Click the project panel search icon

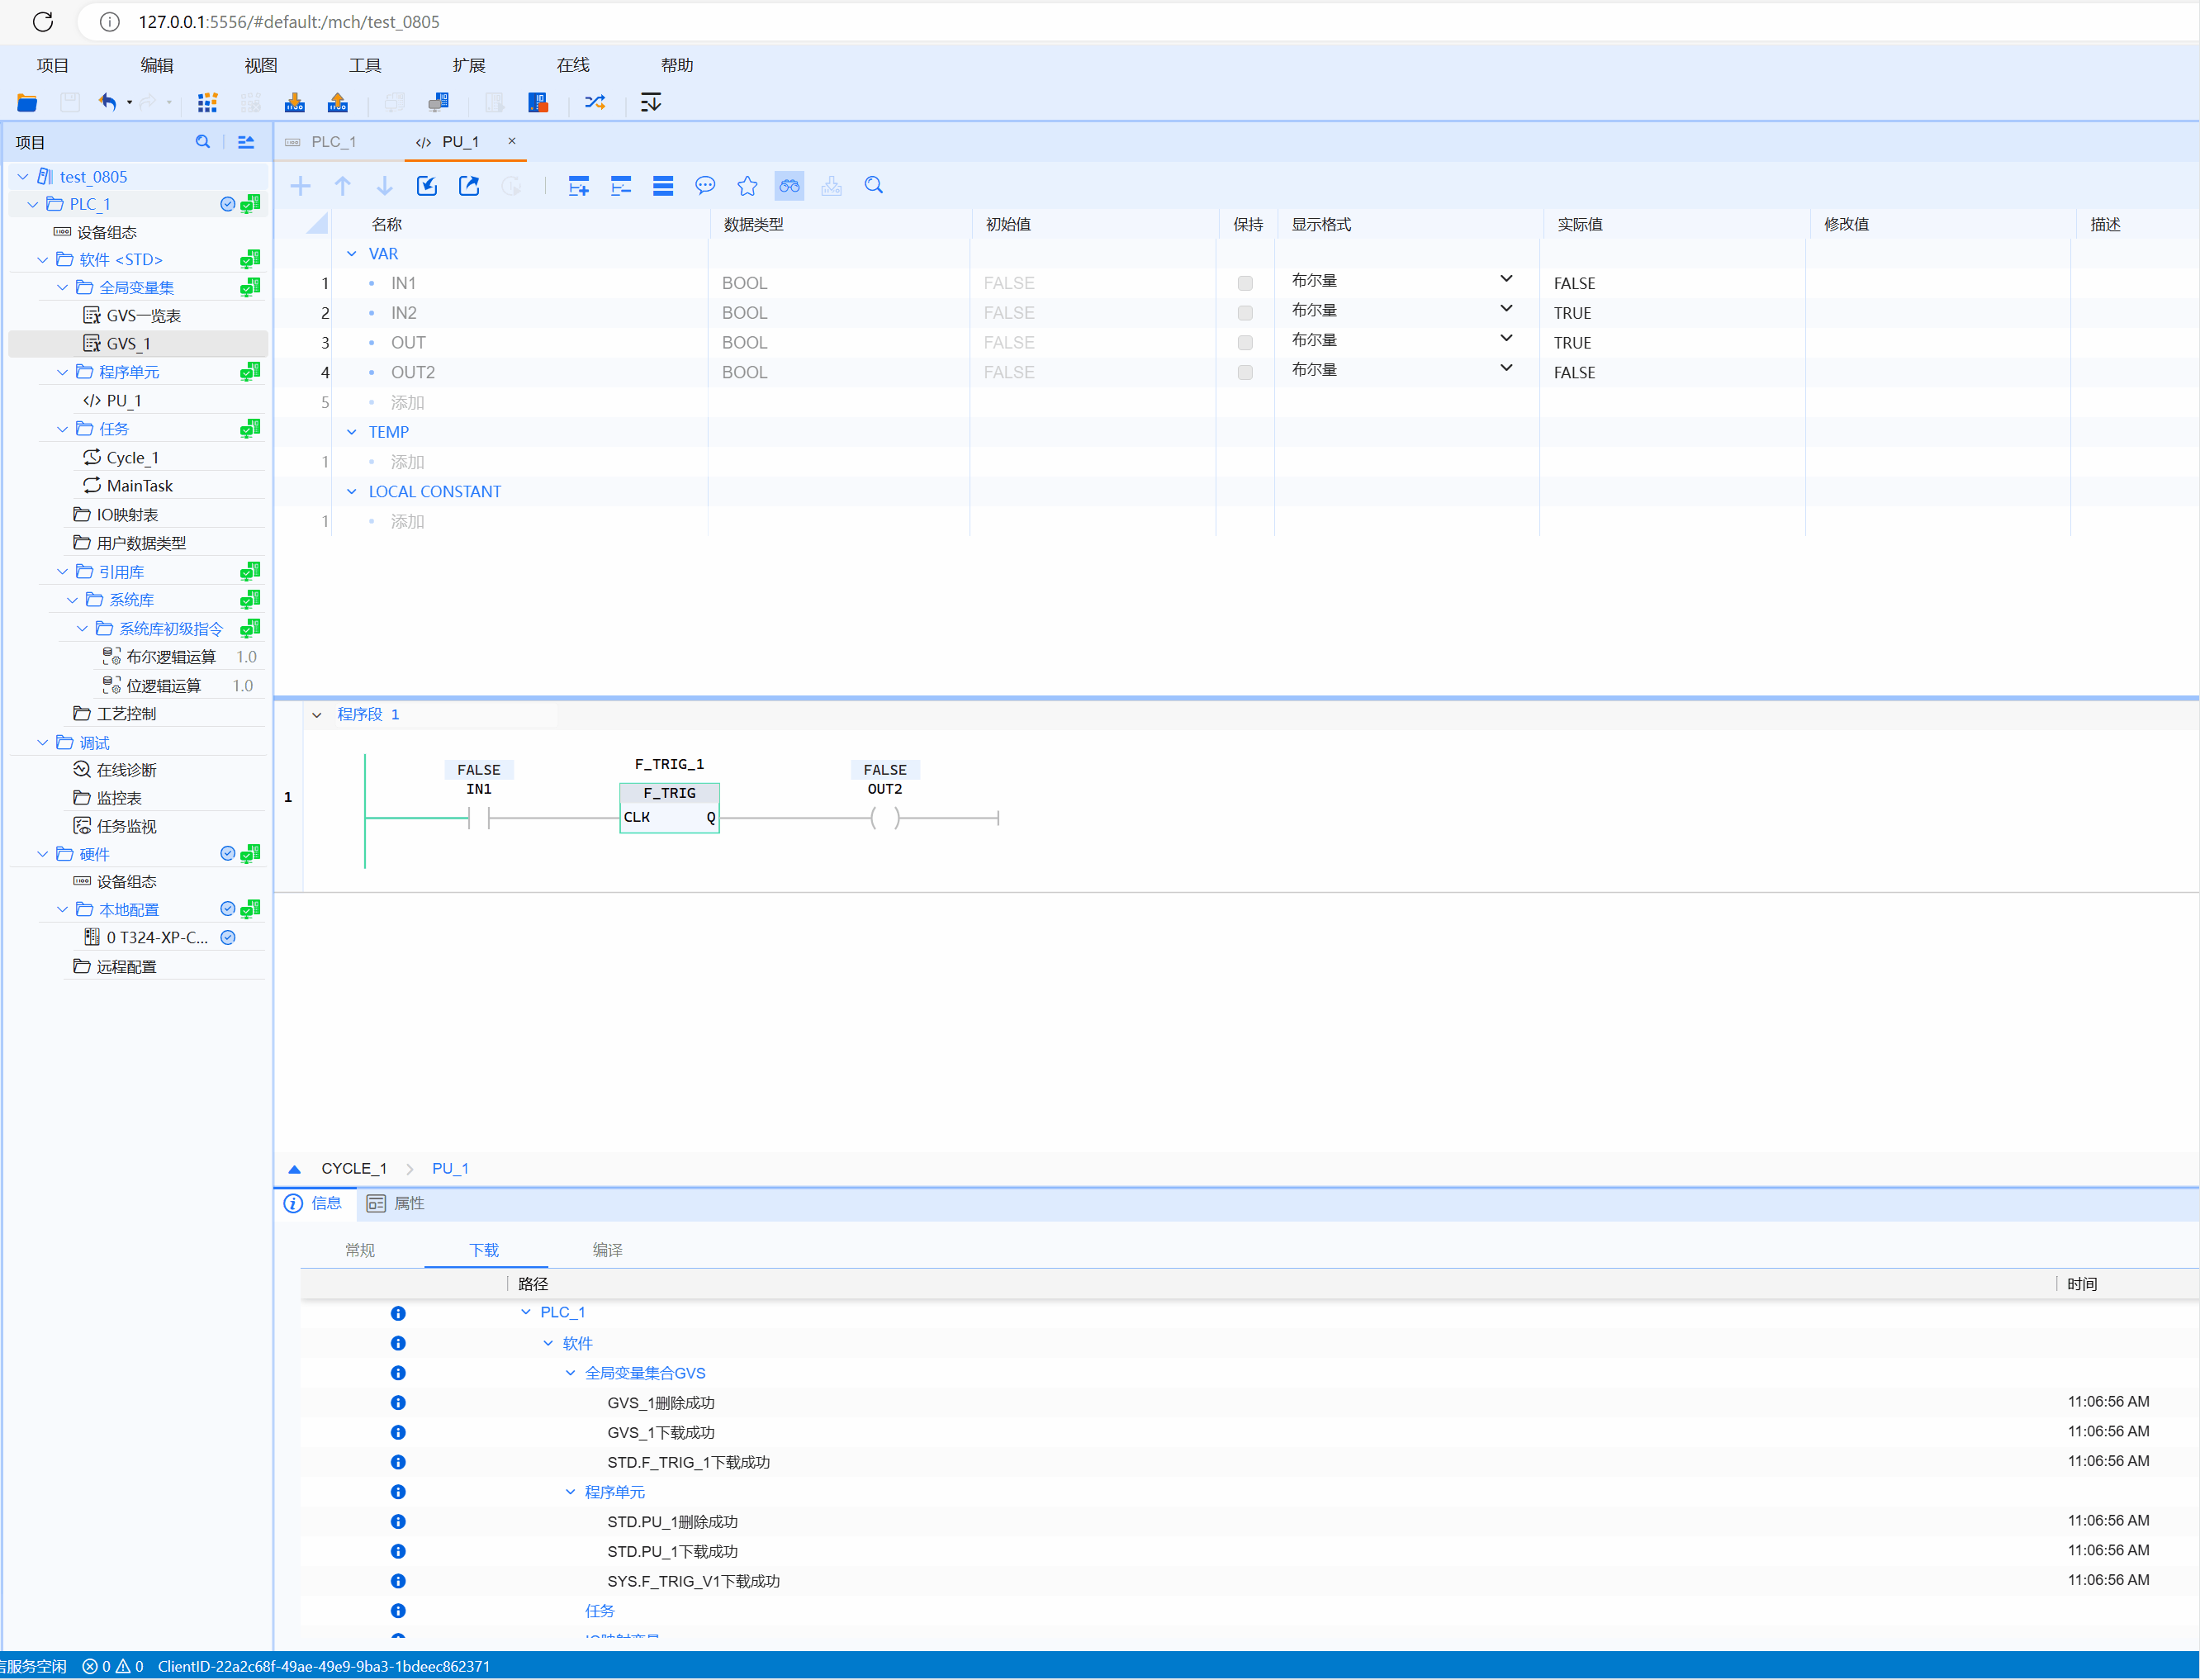click(202, 142)
